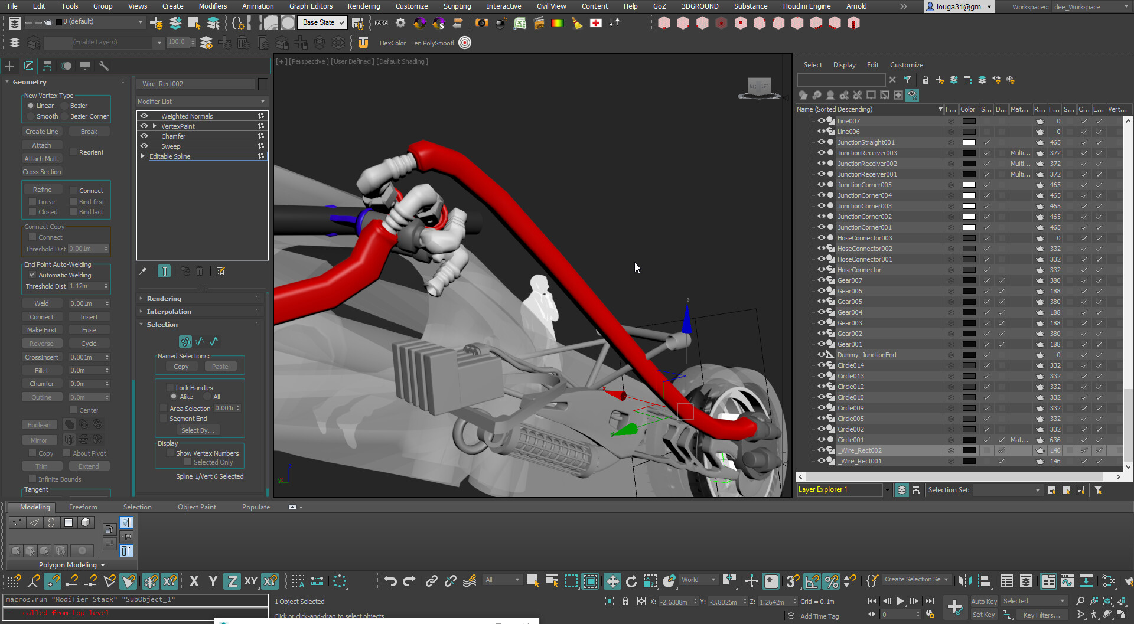The image size is (1134, 624).
Task: Toggle 3D snaps with the magnet icon
Action: (791, 581)
